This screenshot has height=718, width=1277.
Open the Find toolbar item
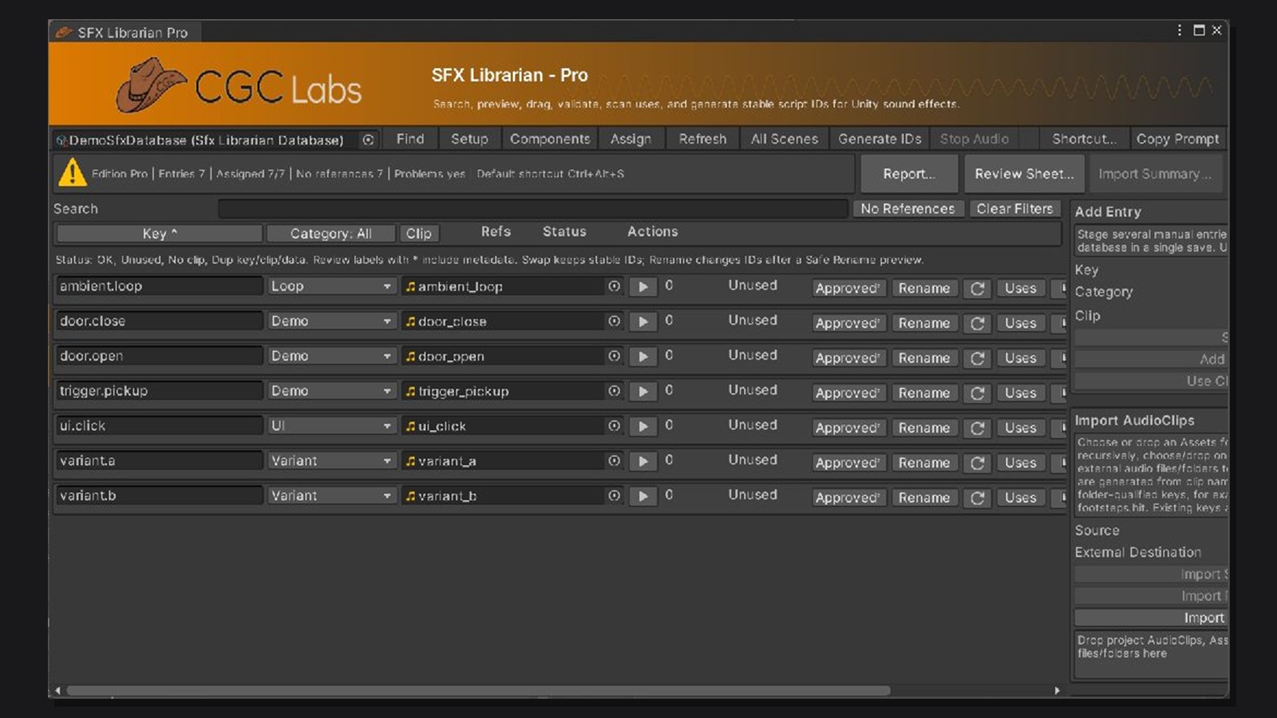(x=410, y=139)
